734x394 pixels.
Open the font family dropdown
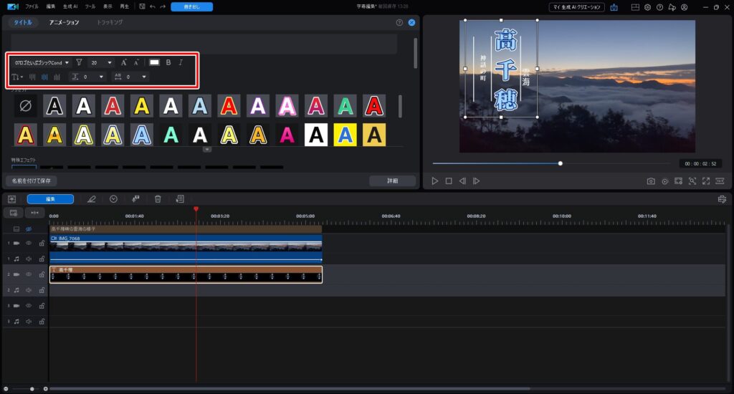[x=42, y=62]
